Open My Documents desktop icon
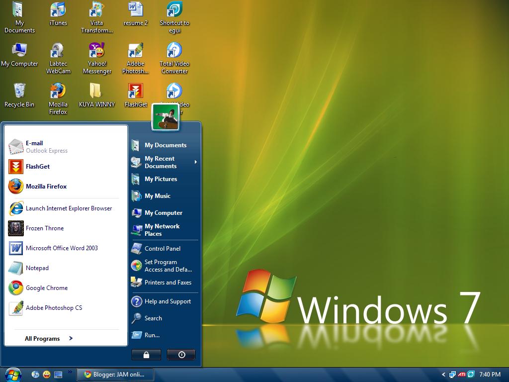This screenshot has width=509, height=382. pyautogui.click(x=19, y=17)
